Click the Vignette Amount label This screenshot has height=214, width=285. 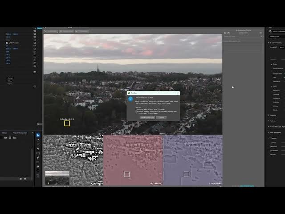[x=273, y=143]
